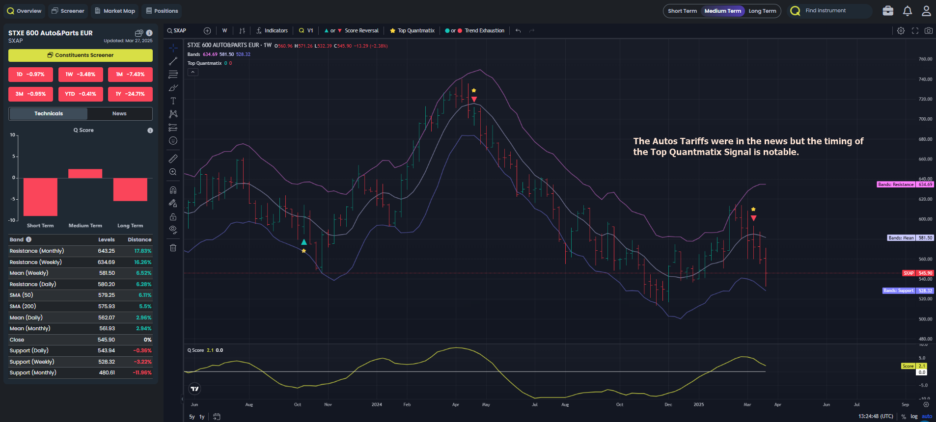936x422 pixels.
Task: Toggle hide all drawings eye icon
Action: (173, 230)
